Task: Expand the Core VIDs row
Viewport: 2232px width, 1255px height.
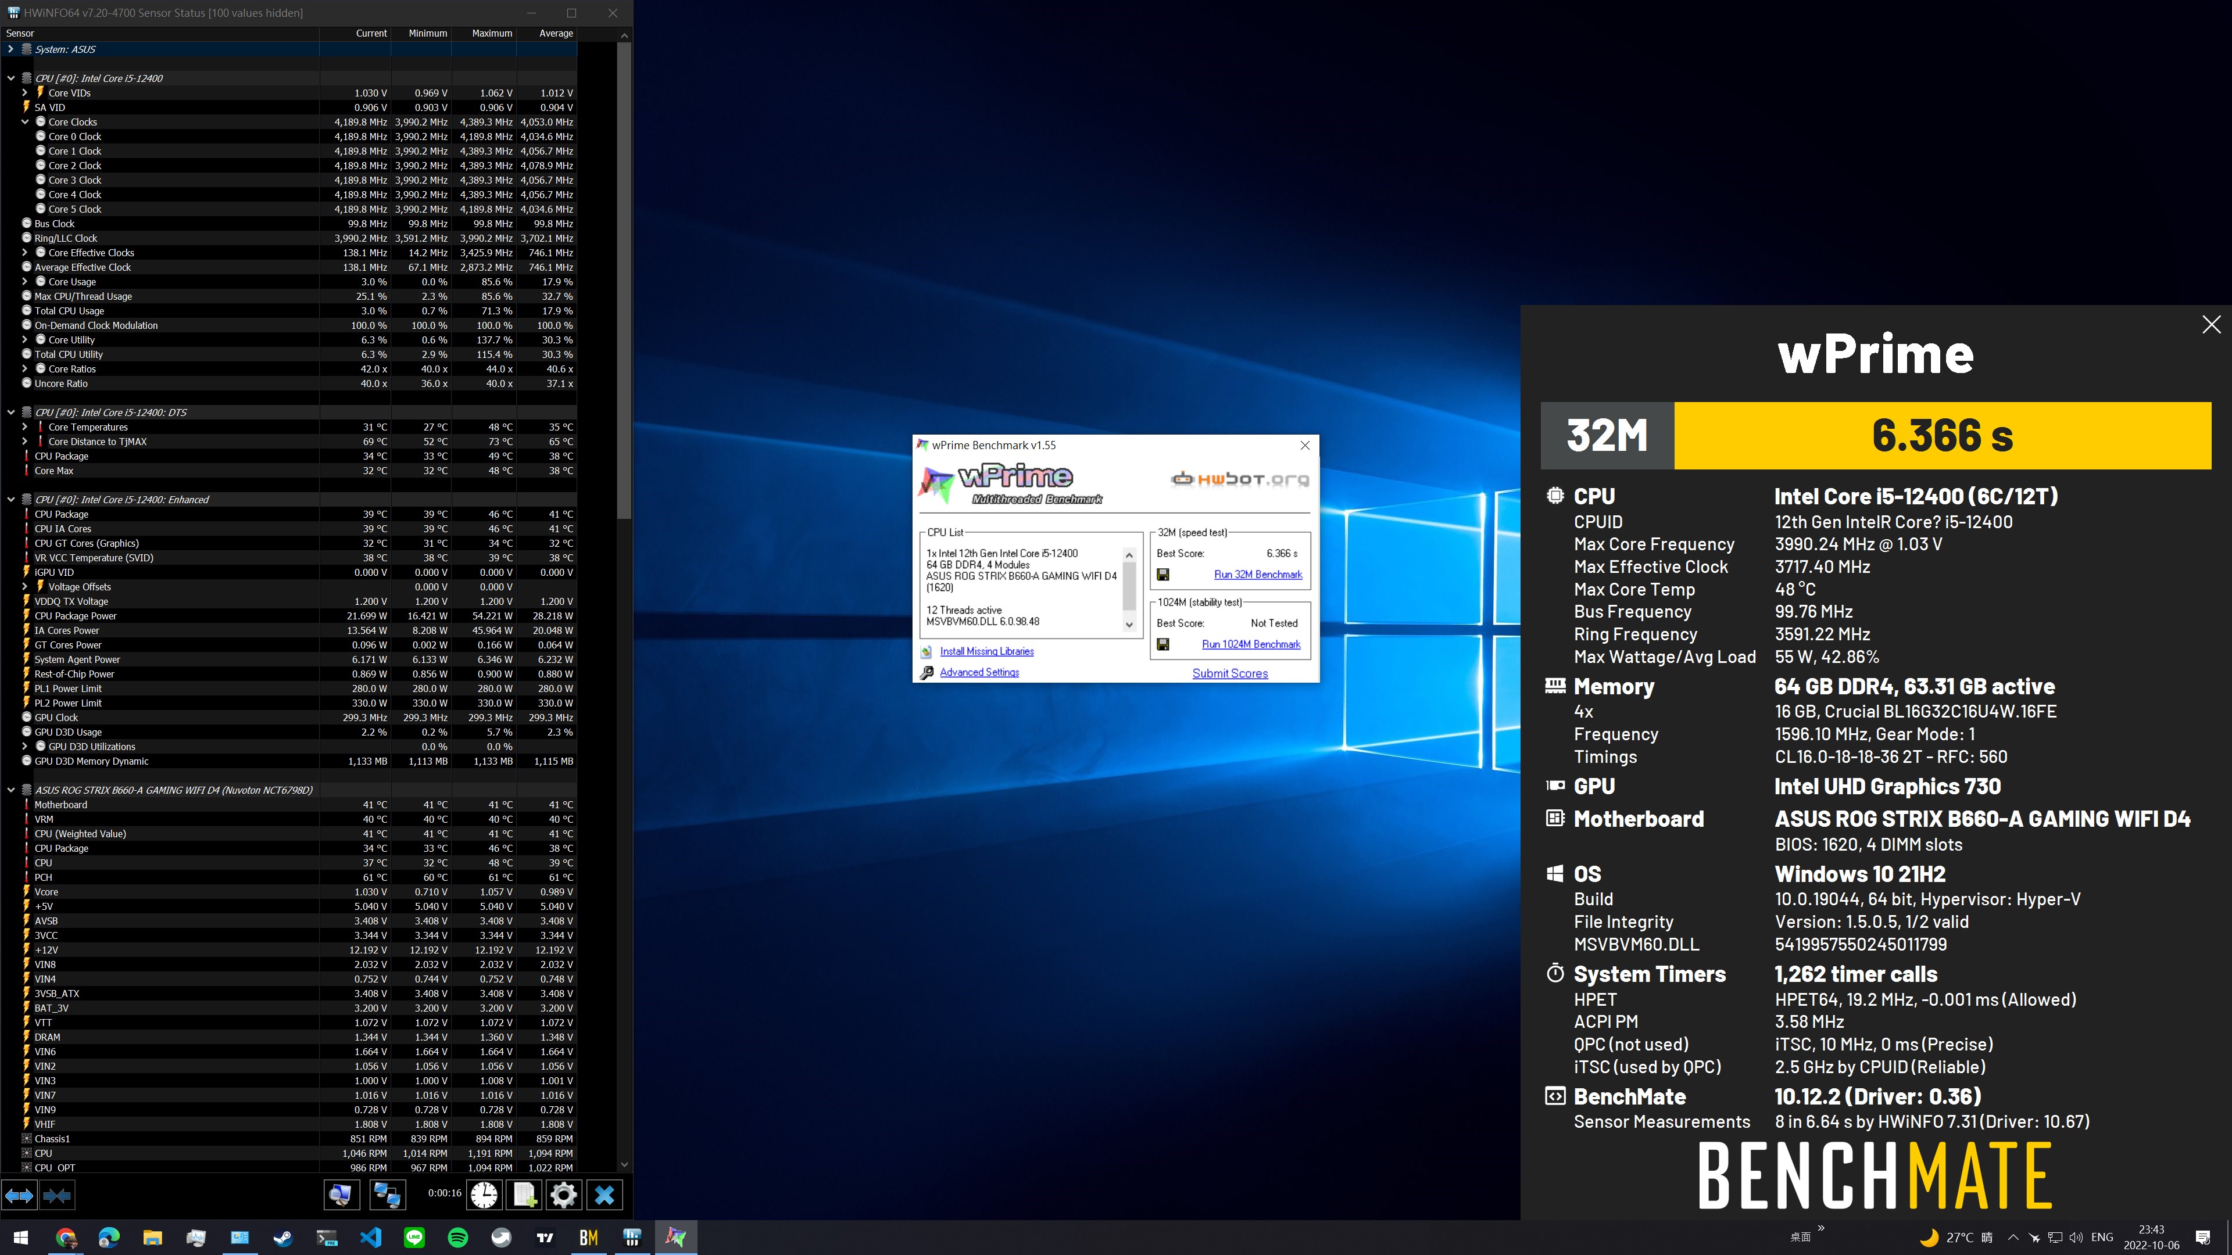Action: pos(24,93)
